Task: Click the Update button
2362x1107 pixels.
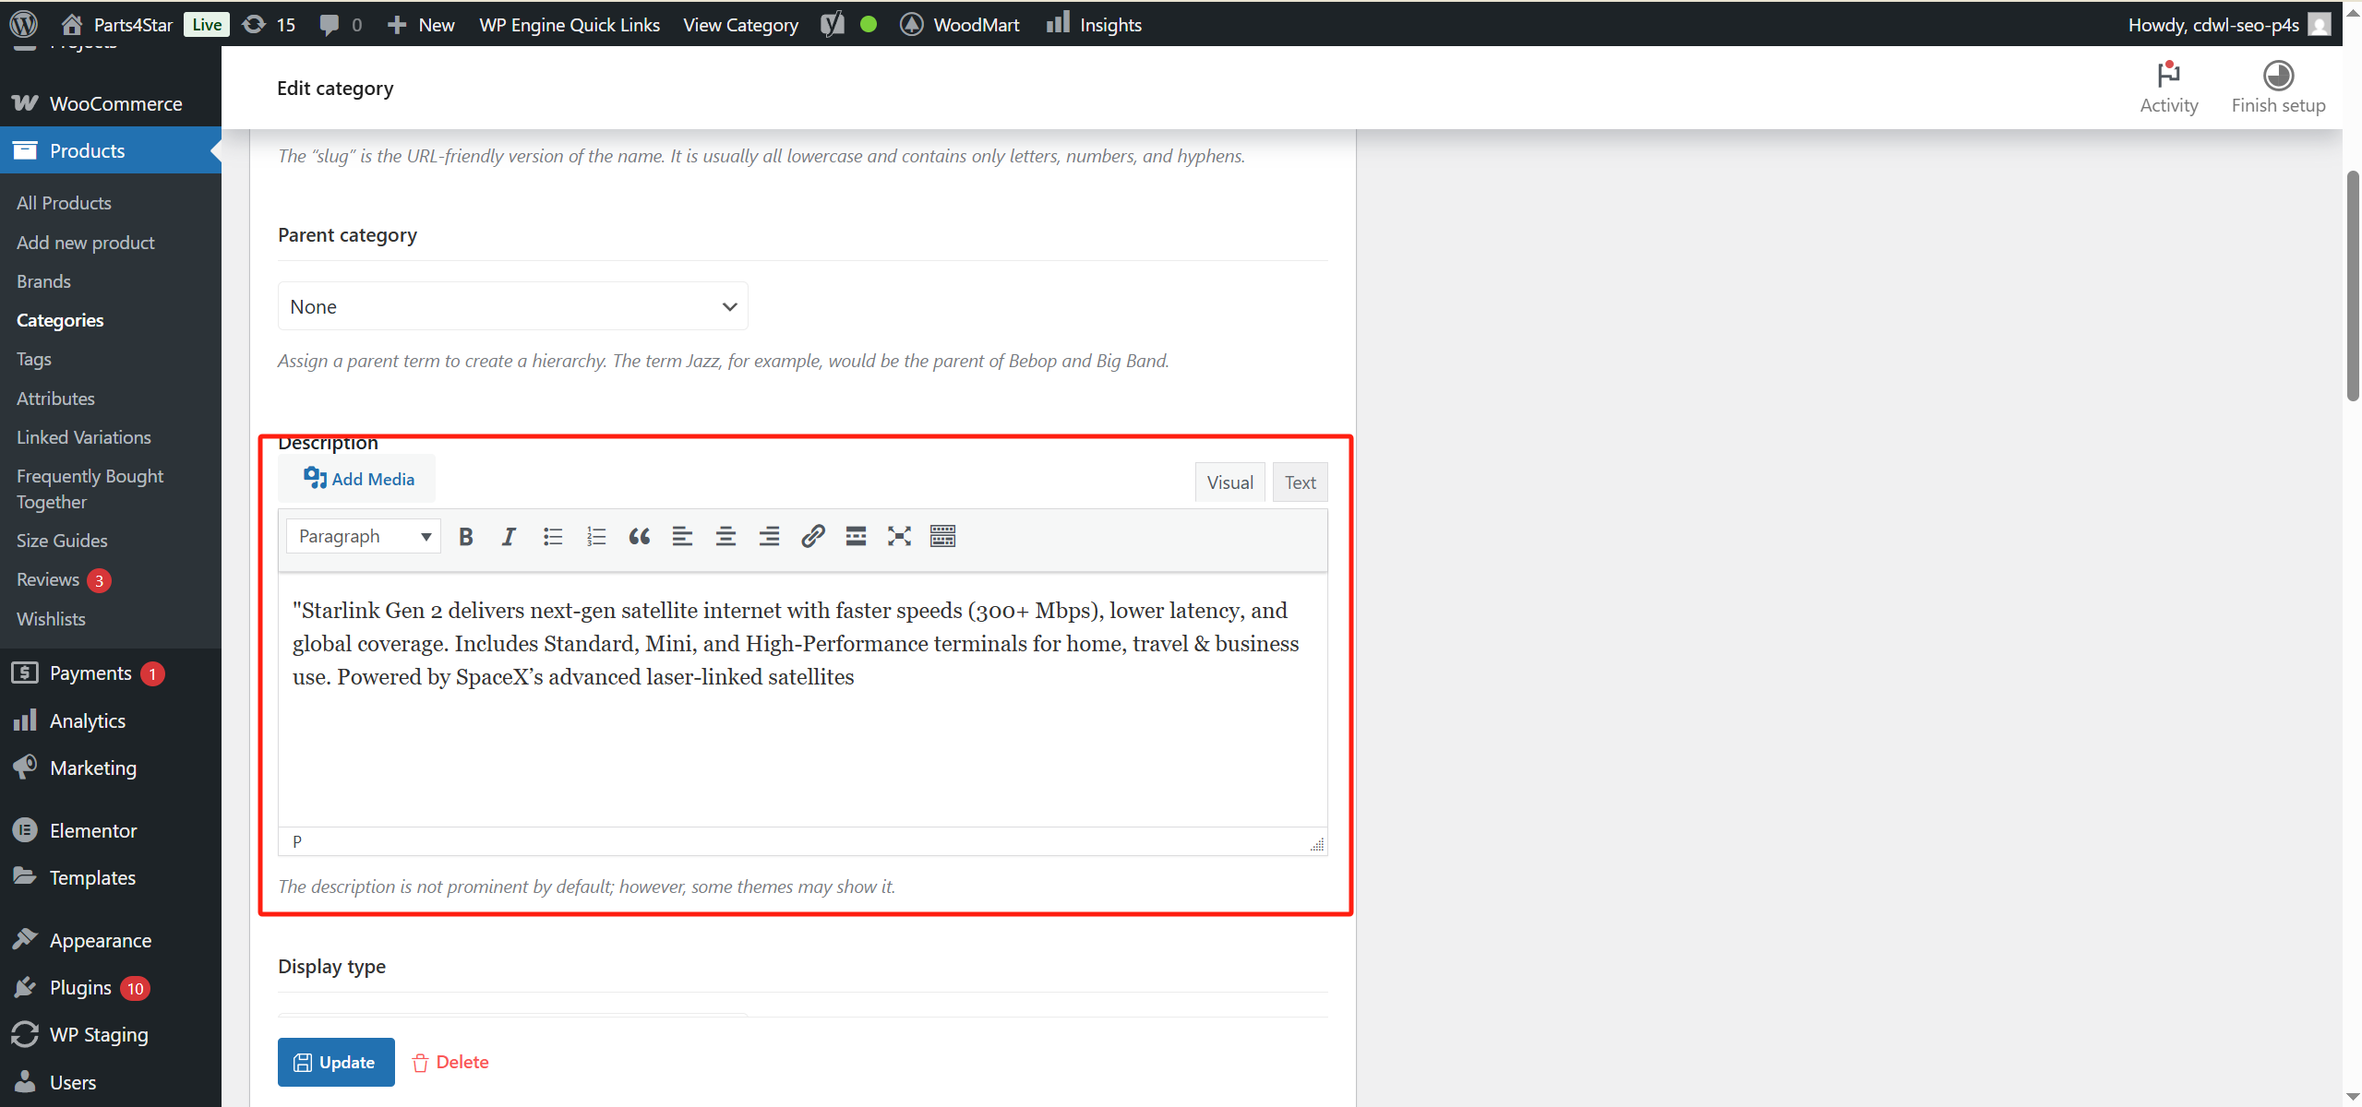Action: [x=336, y=1062]
